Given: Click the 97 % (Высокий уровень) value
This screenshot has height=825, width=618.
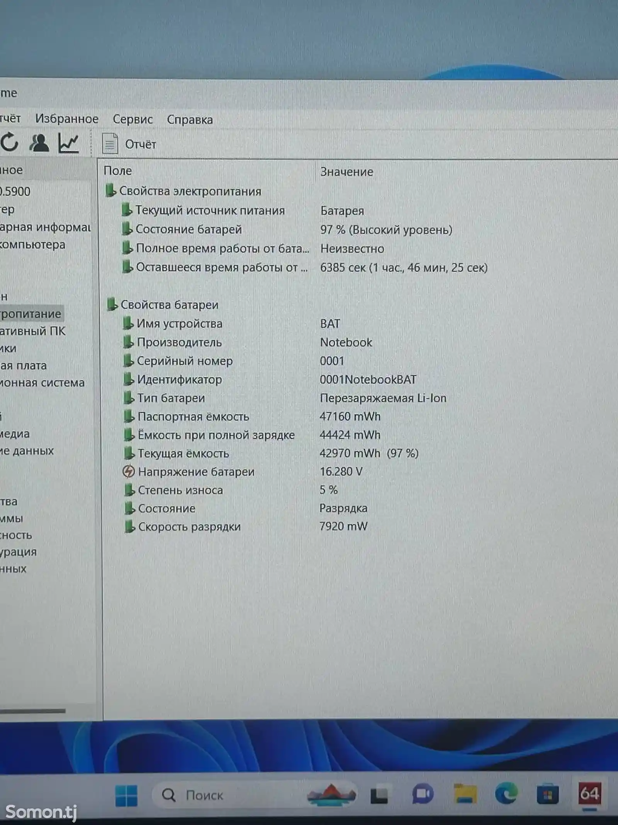Looking at the screenshot, I should pos(386,229).
